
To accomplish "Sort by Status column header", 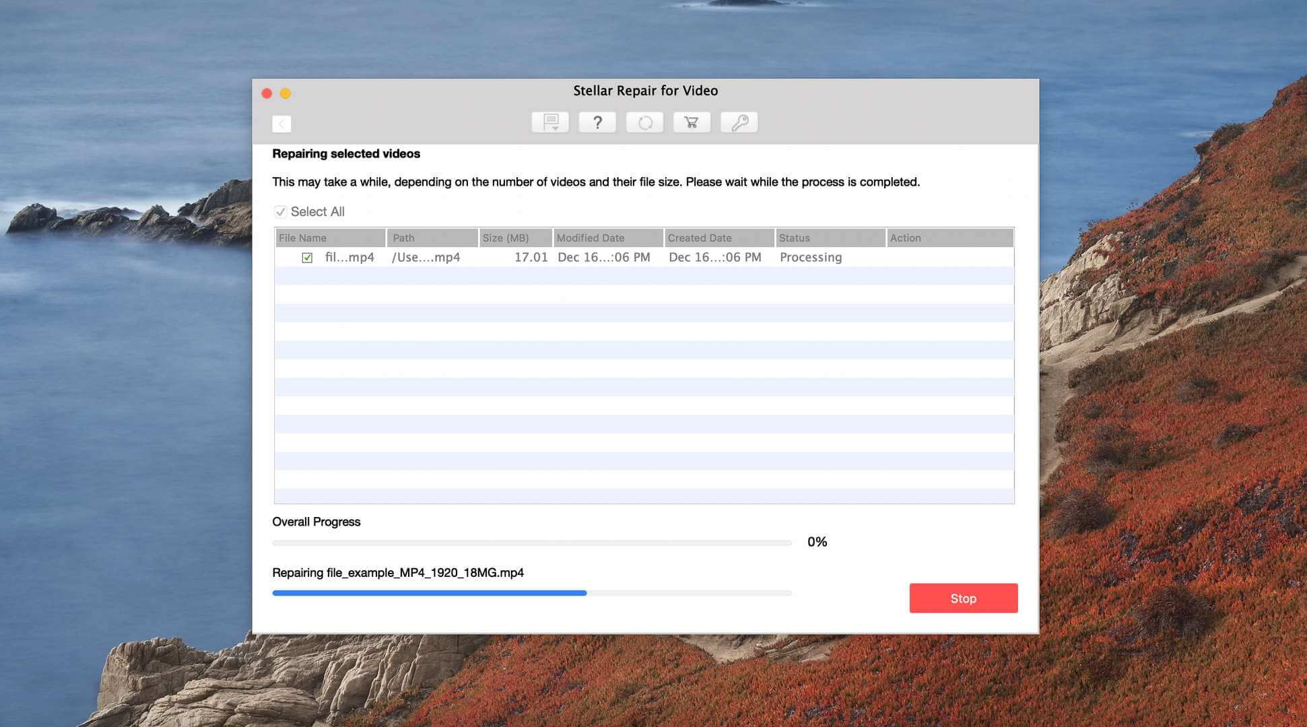I will (831, 238).
